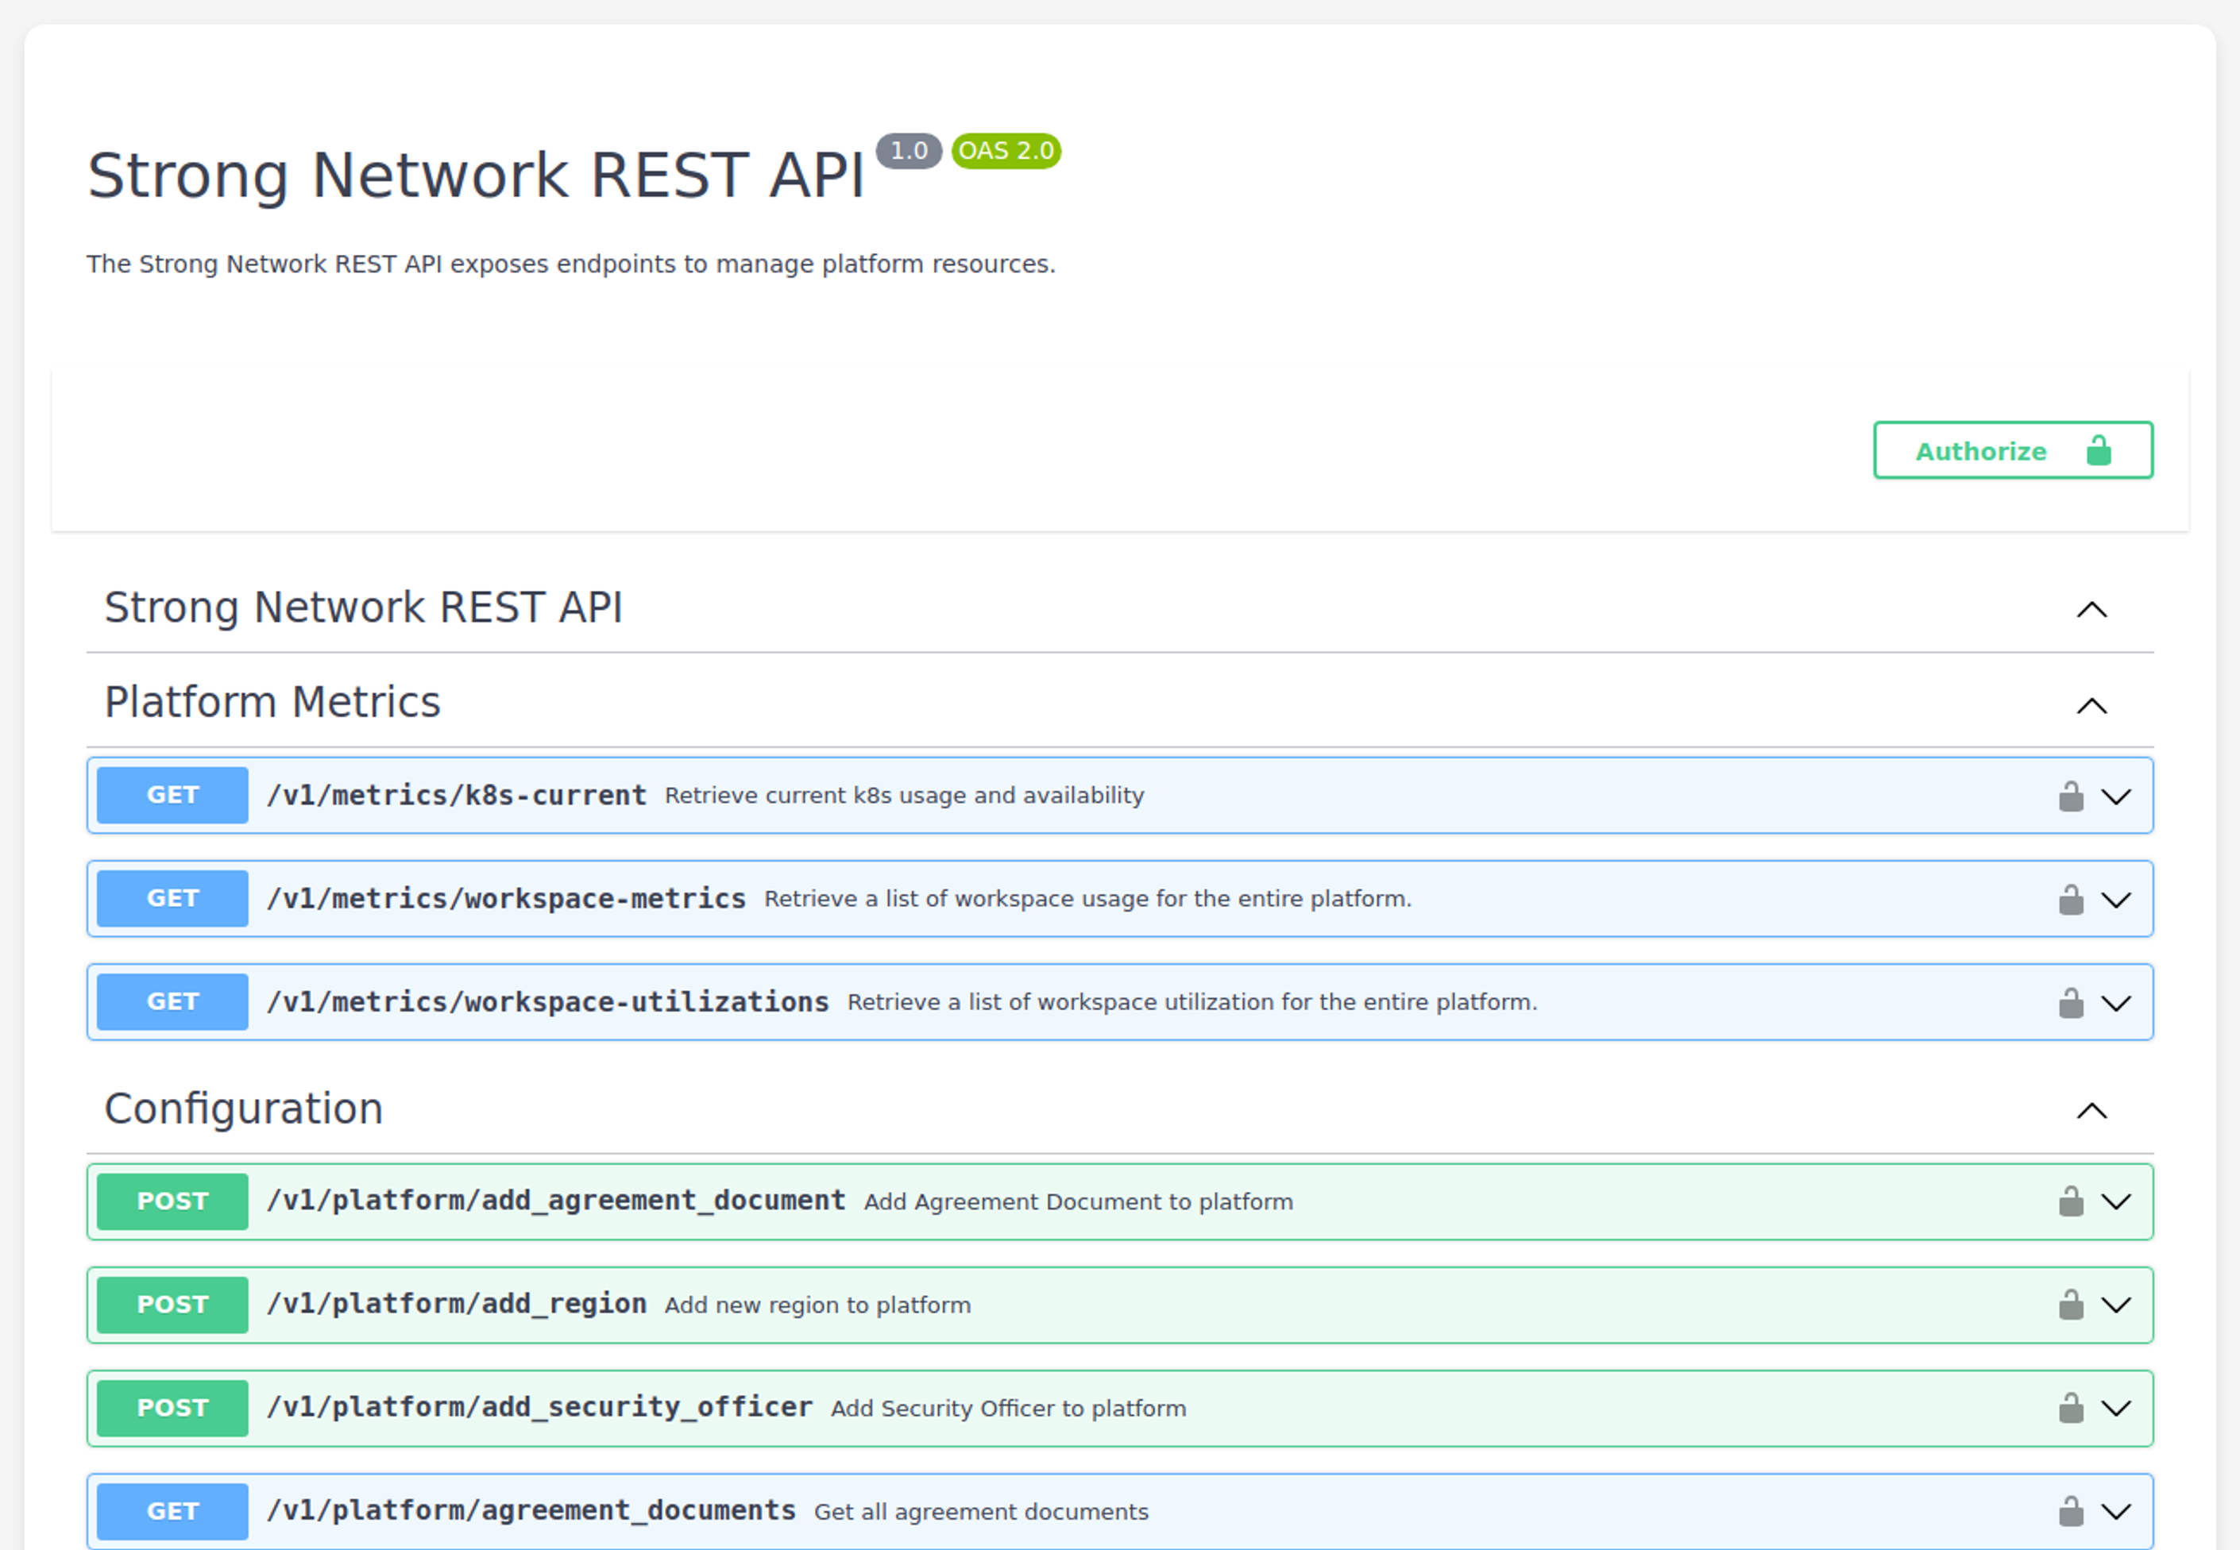Click the OAS 2.0 badge
This screenshot has width=2240, height=1550.
(x=1006, y=152)
